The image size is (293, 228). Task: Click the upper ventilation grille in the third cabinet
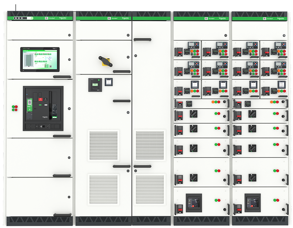pyautogui.click(x=150, y=145)
